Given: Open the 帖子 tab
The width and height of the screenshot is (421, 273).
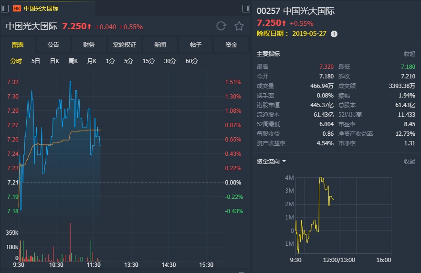Looking at the screenshot, I should click(x=196, y=44).
